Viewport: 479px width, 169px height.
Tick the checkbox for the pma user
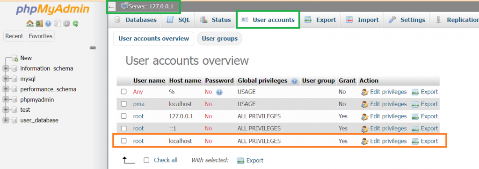[123, 104]
